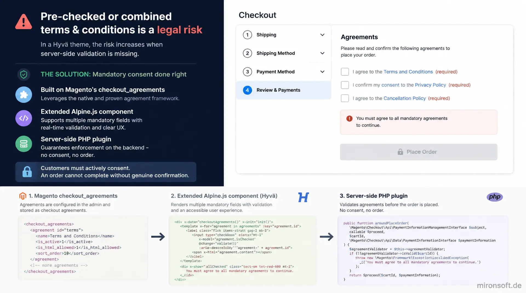Click the red warning triangle icon
The image size is (526, 293).
tap(24, 22)
